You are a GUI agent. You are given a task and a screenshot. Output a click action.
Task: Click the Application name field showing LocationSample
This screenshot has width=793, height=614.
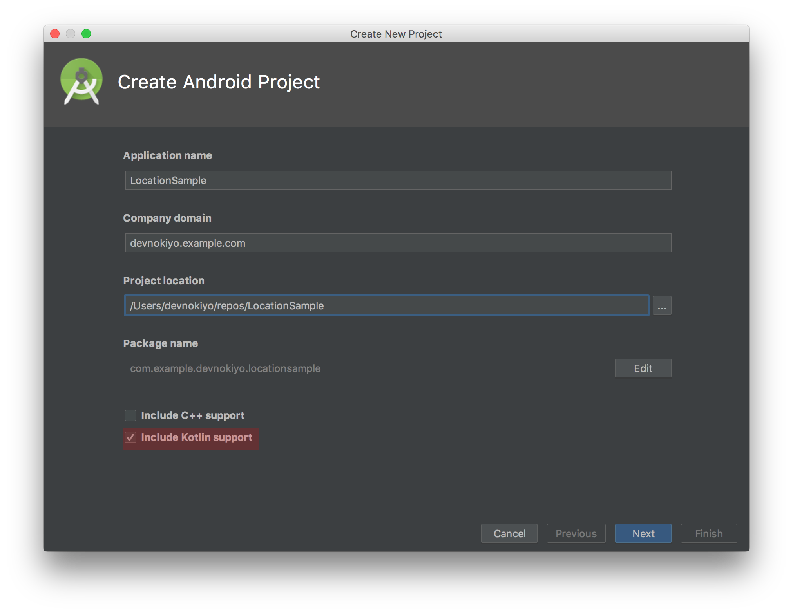(398, 180)
